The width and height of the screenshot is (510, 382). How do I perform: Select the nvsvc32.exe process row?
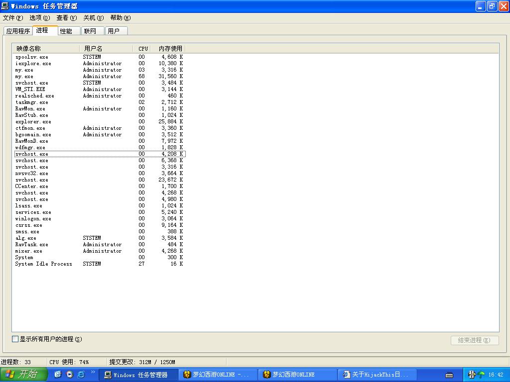click(x=100, y=174)
